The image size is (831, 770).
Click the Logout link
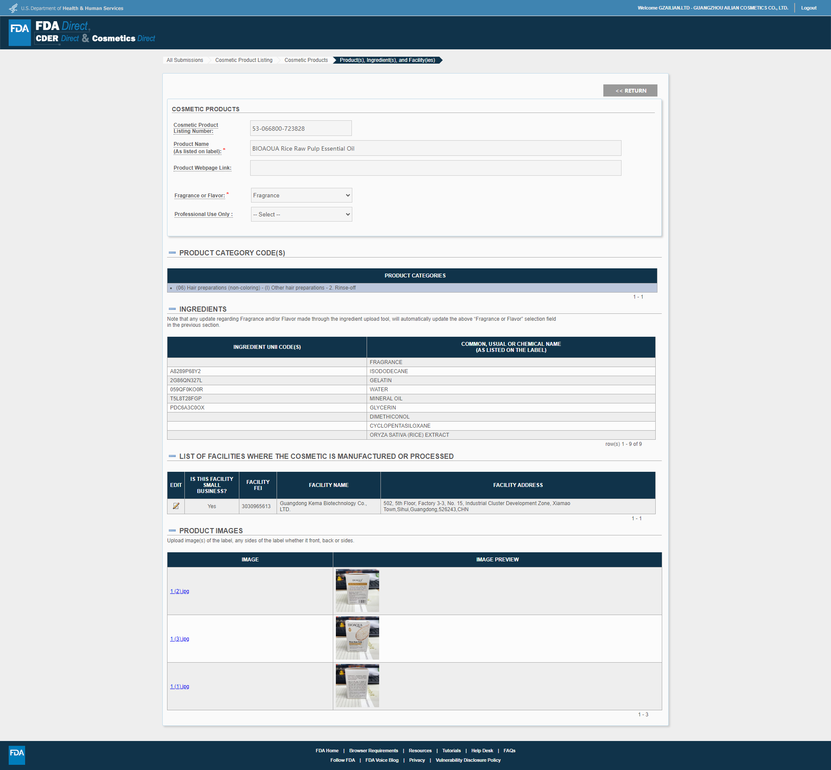point(808,8)
